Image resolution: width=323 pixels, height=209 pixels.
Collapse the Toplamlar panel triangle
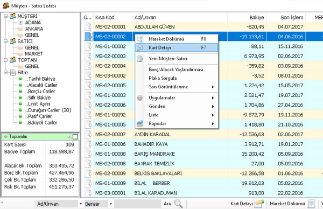point(6,137)
